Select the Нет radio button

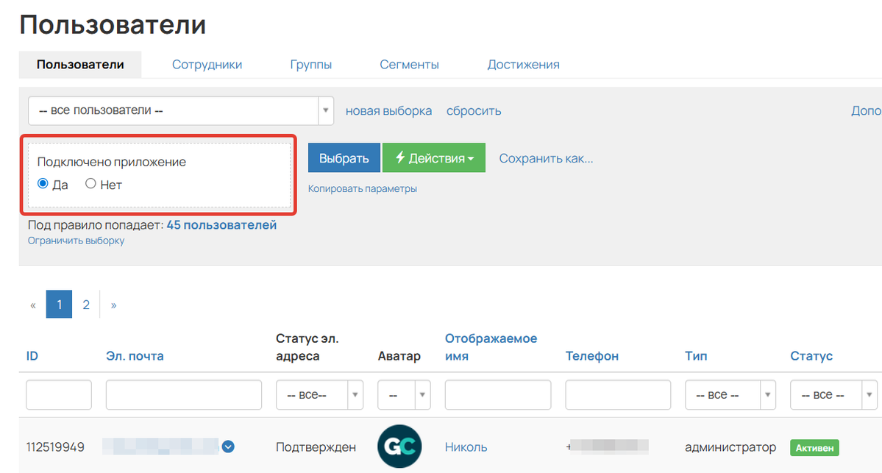90,183
